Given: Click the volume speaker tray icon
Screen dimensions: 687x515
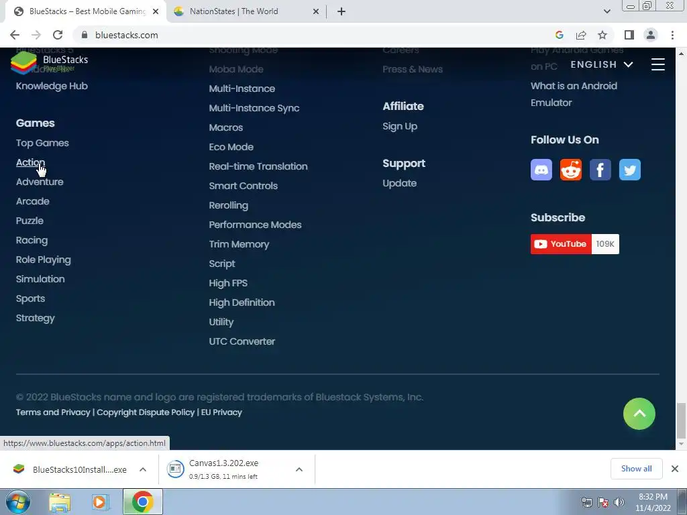Looking at the screenshot, I should (619, 502).
